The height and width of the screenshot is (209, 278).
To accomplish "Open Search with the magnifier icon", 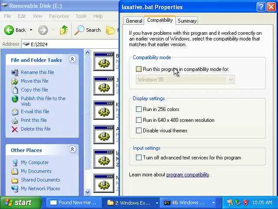I will [79, 30].
